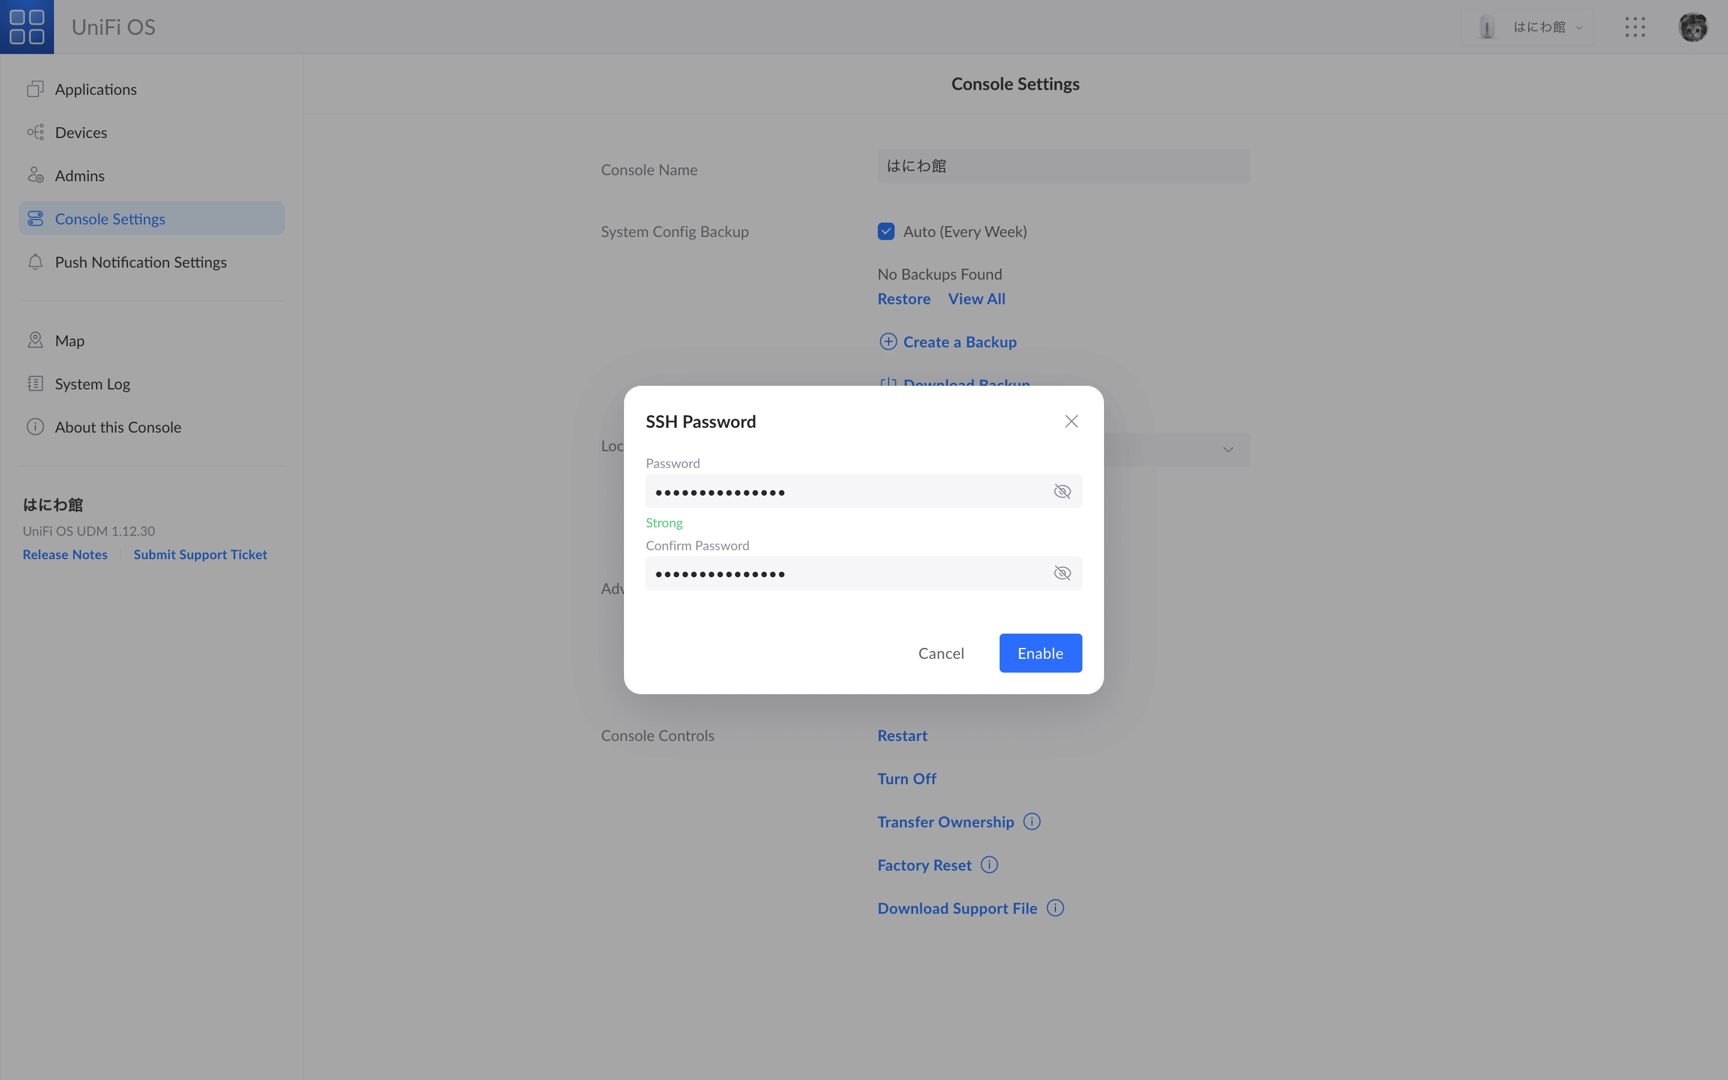Expand the はにわ館 console selector dropdown
The image size is (1728, 1080).
click(1528, 27)
